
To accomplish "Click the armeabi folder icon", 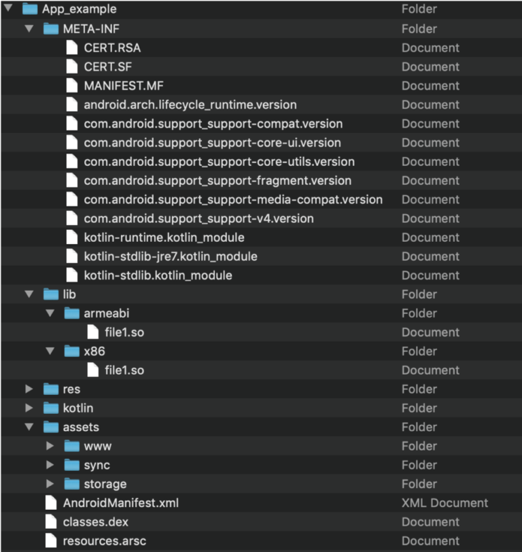I will pyautogui.click(x=72, y=313).
